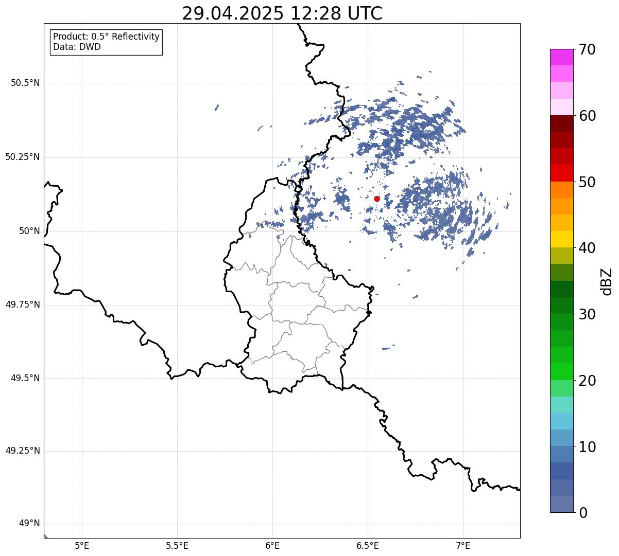Click the 50.5°N latitude label
Viewport: 619px width, 556px height.
(x=25, y=83)
